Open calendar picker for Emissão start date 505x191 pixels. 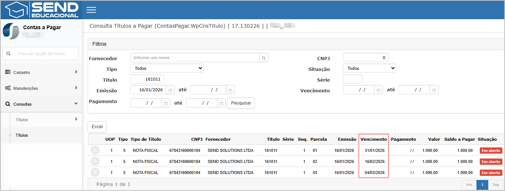tap(170, 90)
